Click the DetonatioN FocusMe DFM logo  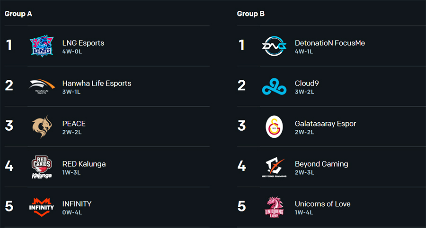[x=274, y=46]
